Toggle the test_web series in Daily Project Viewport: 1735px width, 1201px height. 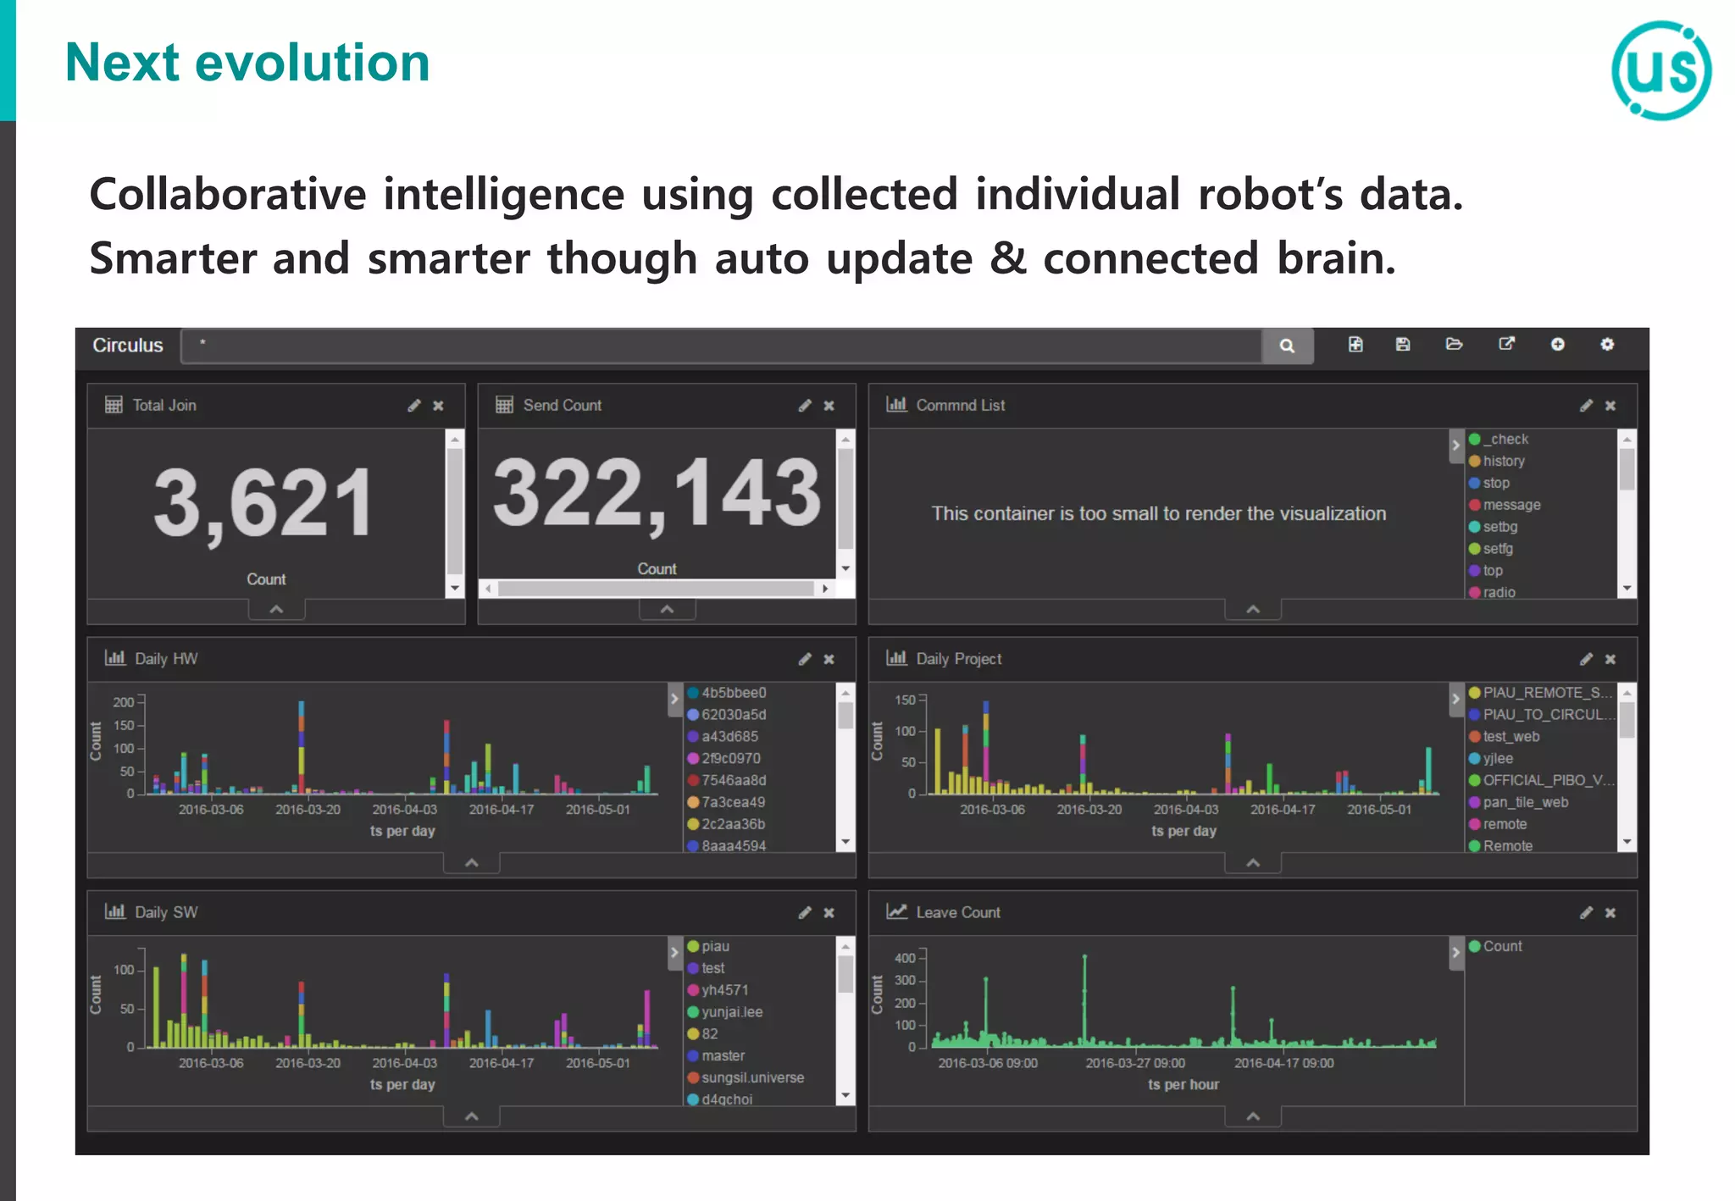[1511, 736]
